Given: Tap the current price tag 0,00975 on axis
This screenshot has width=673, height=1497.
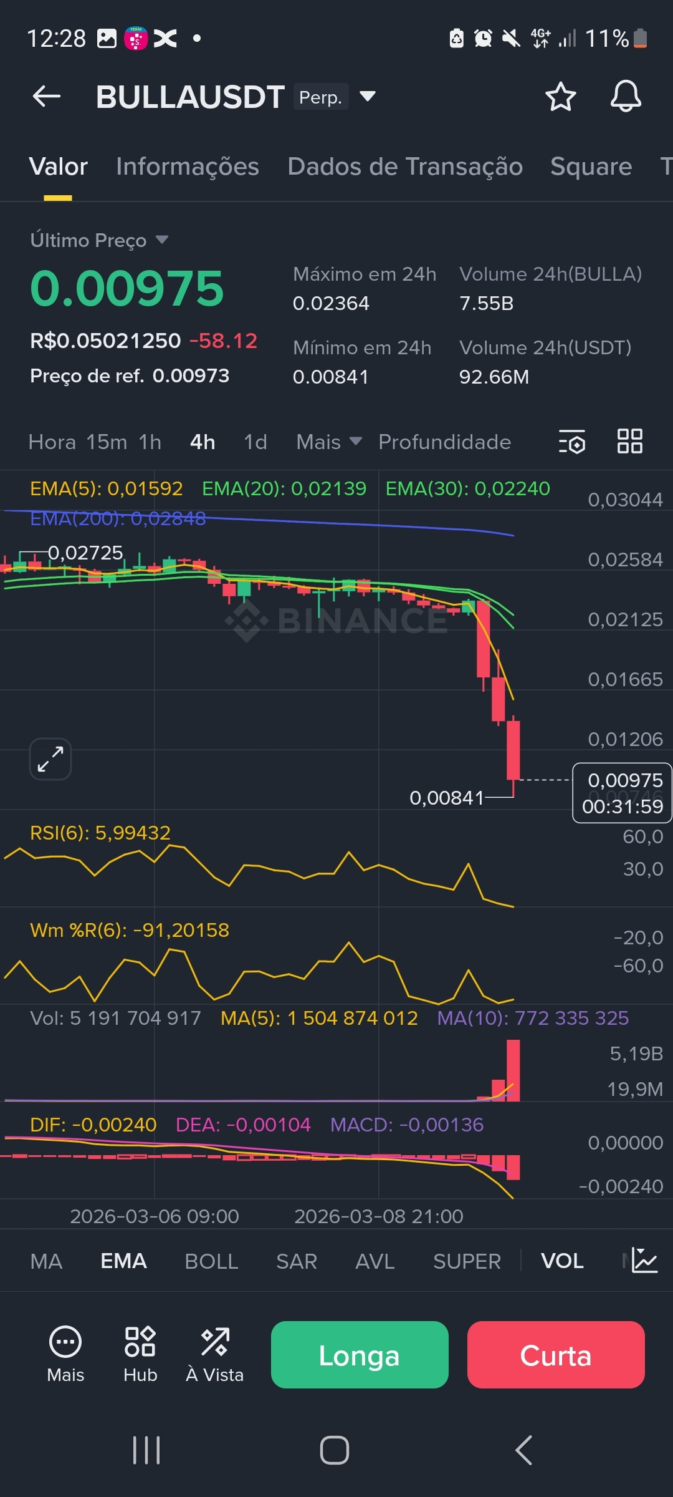Looking at the screenshot, I should 623,793.
